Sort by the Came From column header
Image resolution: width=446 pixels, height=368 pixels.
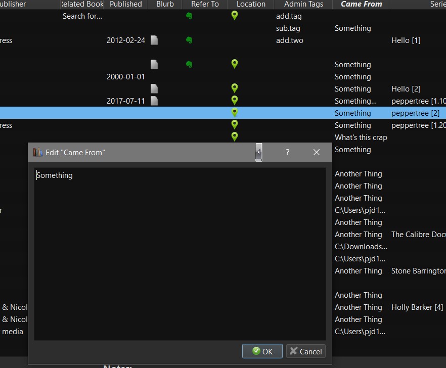pos(361,4)
